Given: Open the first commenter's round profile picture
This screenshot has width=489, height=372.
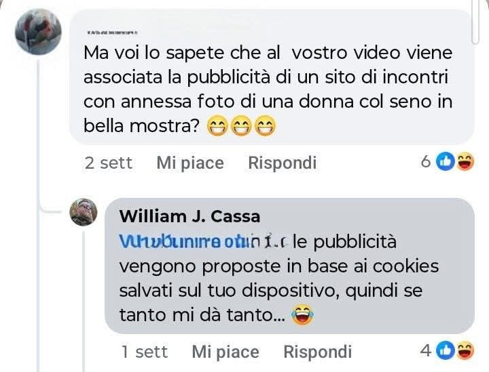Looking at the screenshot, I should pyautogui.click(x=38, y=32).
